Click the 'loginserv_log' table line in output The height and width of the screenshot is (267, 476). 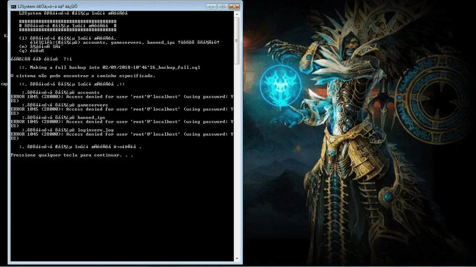(x=68, y=130)
